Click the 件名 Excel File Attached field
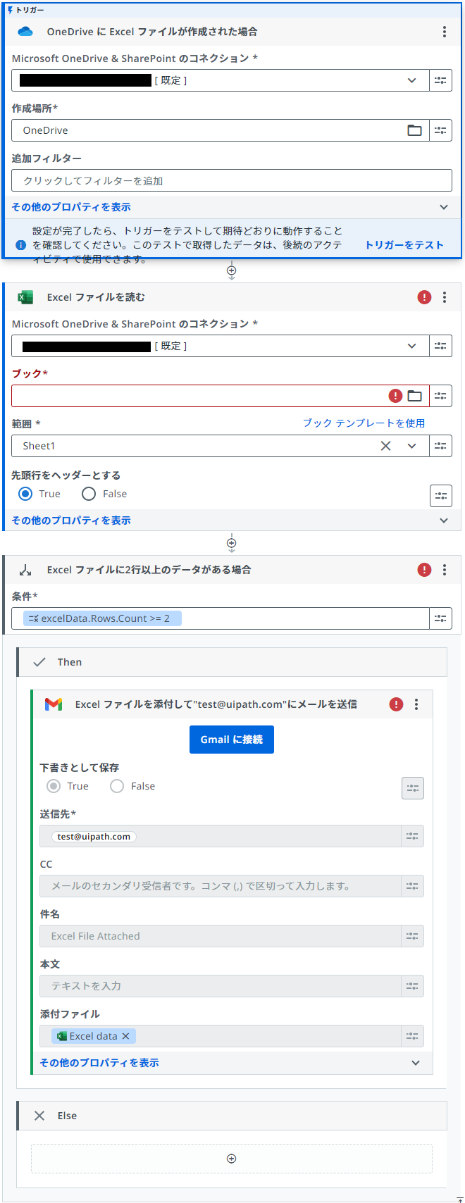This screenshot has height=1203, width=465. coord(221,936)
